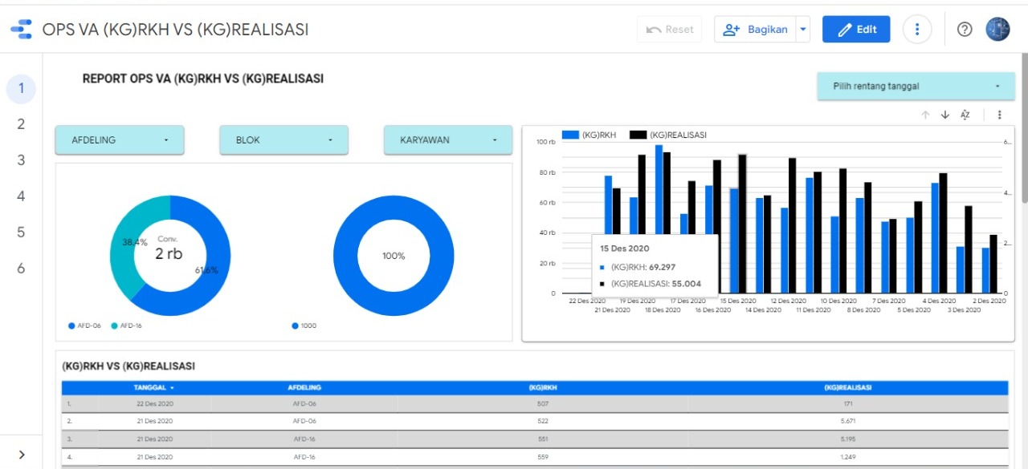The image size is (1028, 469).
Task: Expand the Bagikan share options arrow
Action: point(803,30)
